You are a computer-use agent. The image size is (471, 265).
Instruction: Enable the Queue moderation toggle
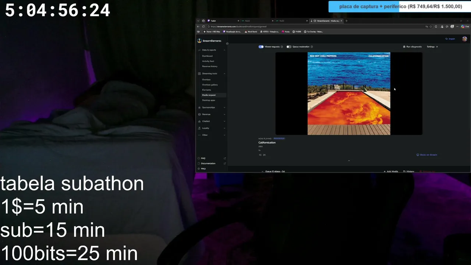click(289, 47)
